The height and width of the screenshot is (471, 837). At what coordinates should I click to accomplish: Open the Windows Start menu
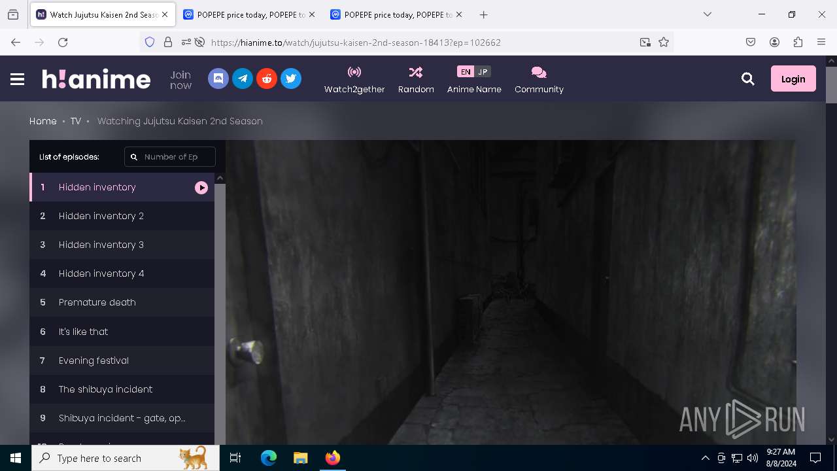[x=16, y=458]
